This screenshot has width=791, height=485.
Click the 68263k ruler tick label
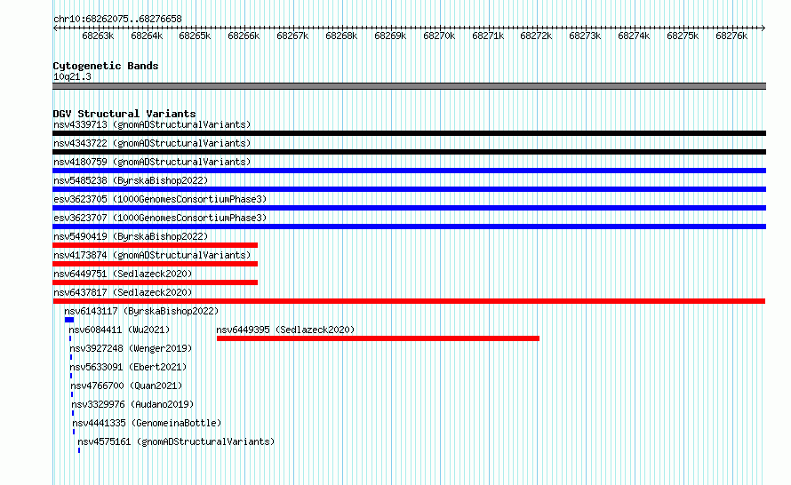(x=98, y=36)
